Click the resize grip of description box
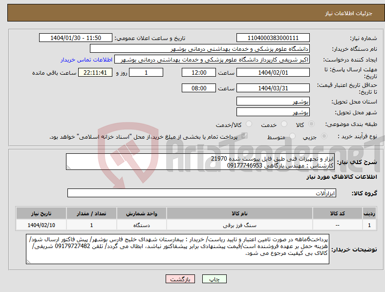 [x=68, y=167]
